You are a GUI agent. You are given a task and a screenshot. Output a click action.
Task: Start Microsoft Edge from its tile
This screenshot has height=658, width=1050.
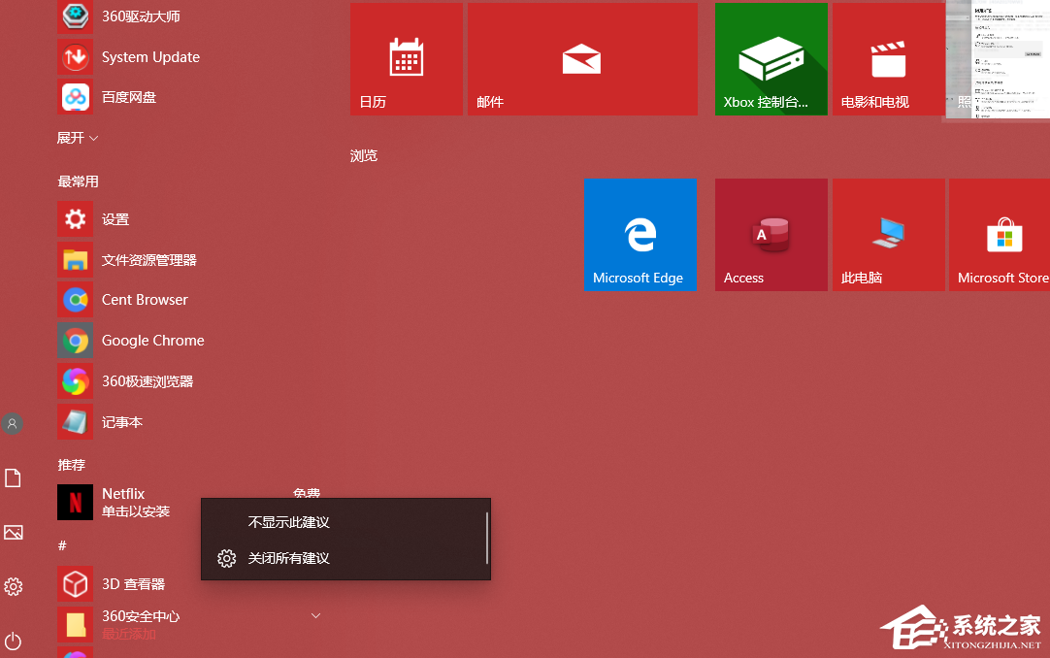[x=640, y=234]
